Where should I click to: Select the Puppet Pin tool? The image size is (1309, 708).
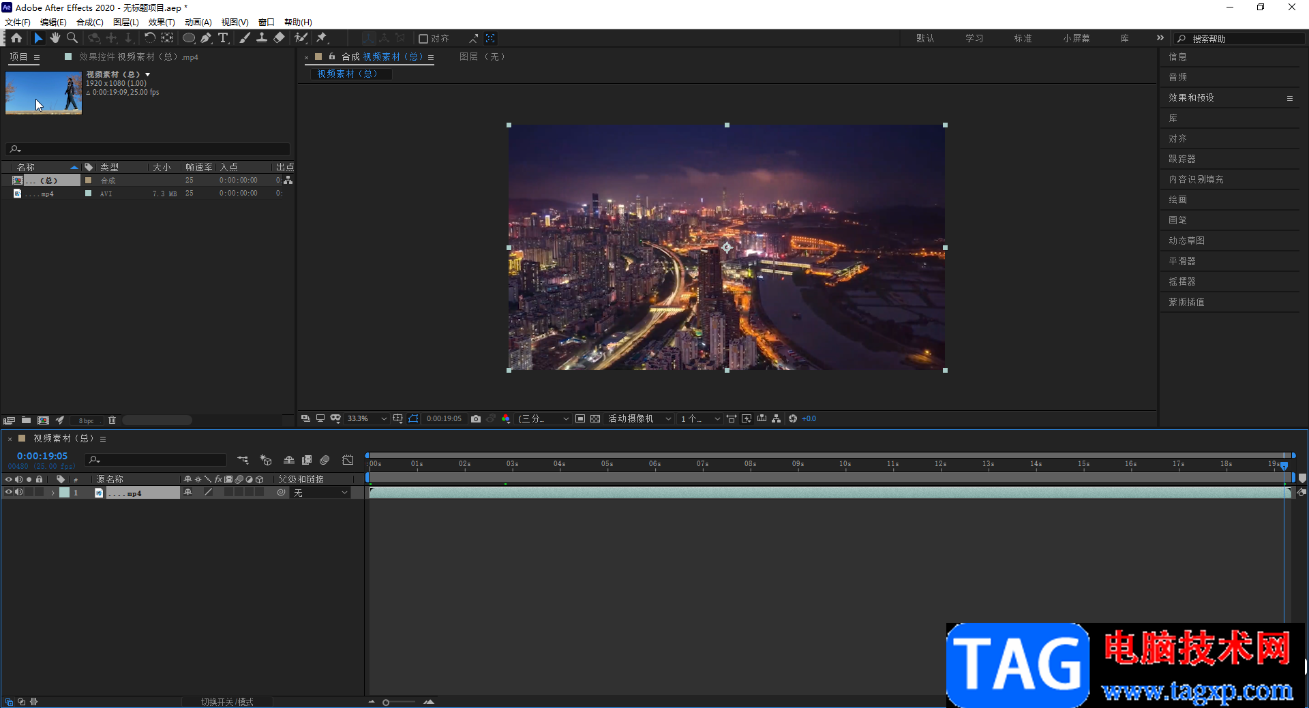pyautogui.click(x=322, y=38)
